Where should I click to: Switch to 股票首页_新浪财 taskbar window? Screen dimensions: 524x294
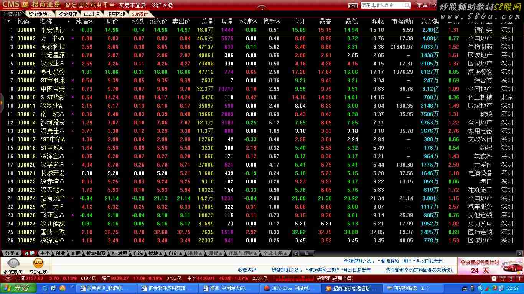(106, 288)
